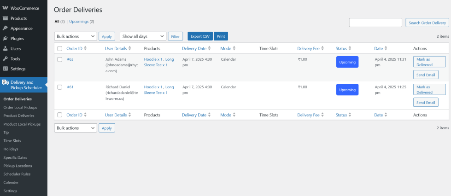The width and height of the screenshot is (451, 196).
Task: Click the Users person icon
Action: pos(5,49)
